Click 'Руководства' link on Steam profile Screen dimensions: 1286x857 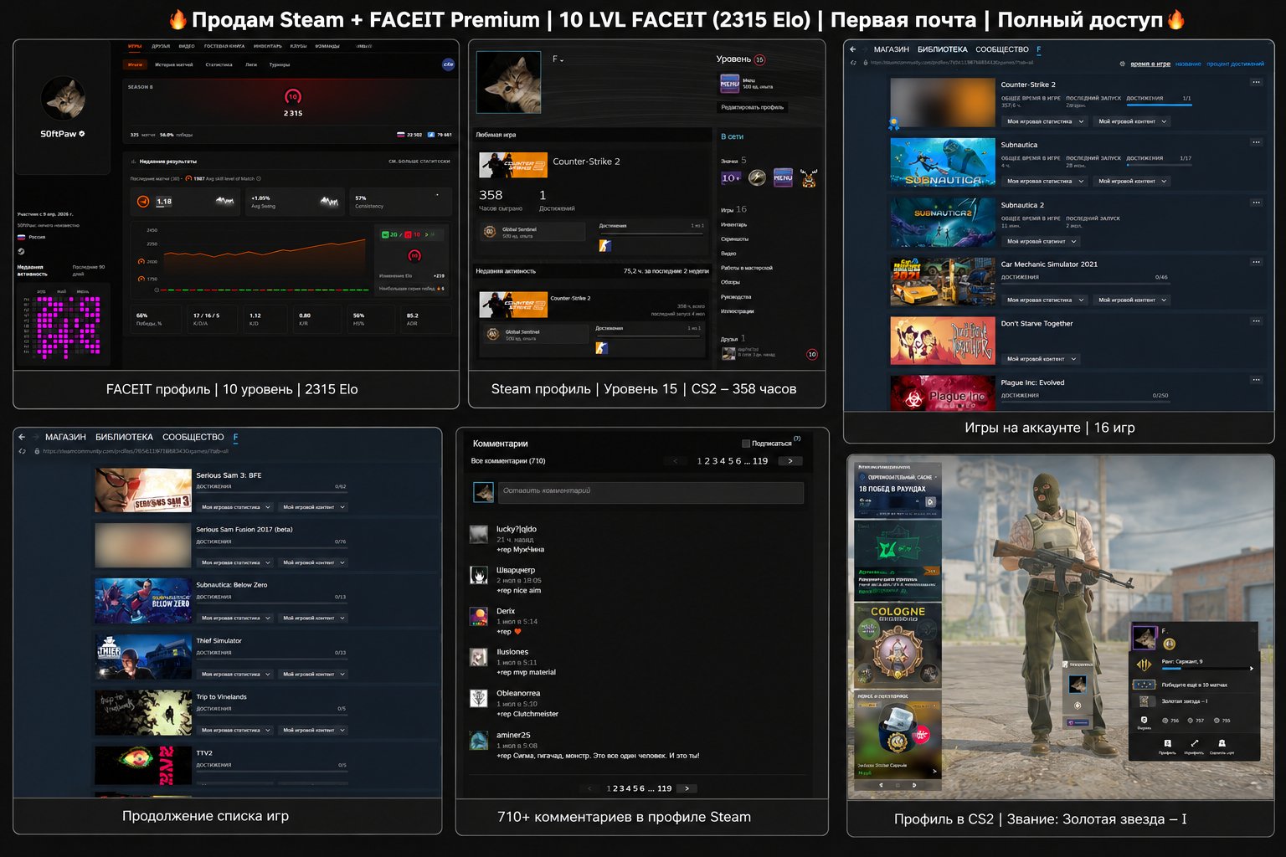click(736, 296)
